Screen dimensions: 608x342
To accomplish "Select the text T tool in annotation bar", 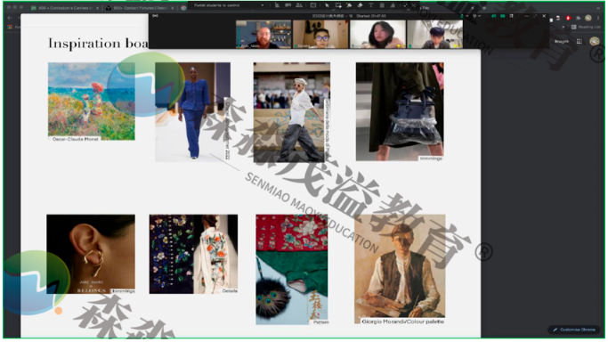I will pos(371,5).
